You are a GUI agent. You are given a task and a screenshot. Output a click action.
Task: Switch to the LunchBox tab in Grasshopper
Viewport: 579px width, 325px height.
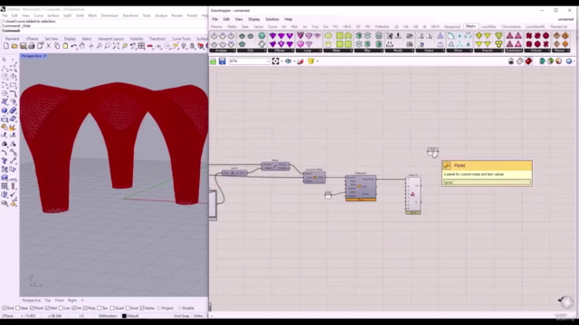pyautogui.click(x=489, y=27)
